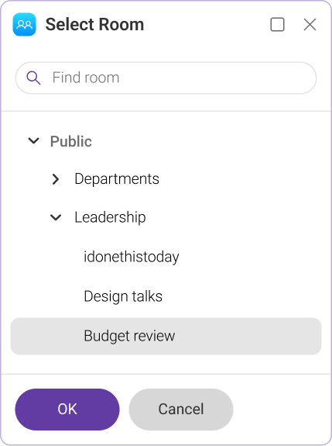
Task: Click the Cancel button
Action: [x=181, y=410]
